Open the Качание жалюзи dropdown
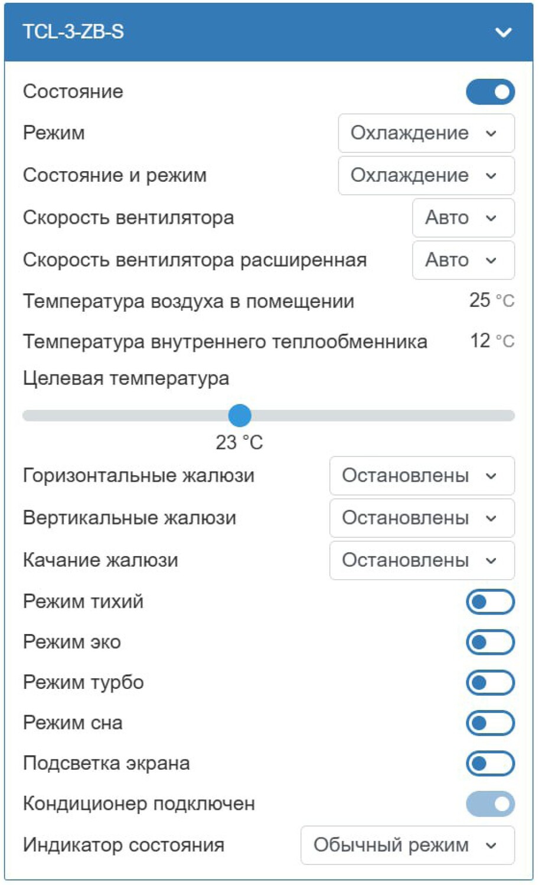The width and height of the screenshot is (539, 885). coord(422,560)
